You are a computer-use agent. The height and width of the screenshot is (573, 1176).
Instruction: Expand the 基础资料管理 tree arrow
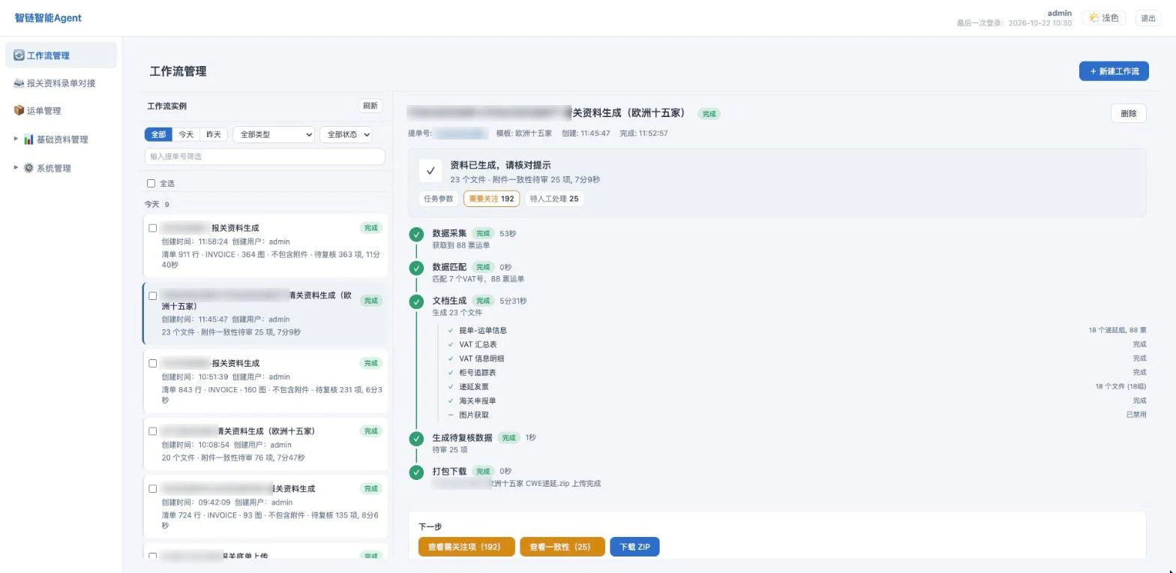click(x=16, y=139)
